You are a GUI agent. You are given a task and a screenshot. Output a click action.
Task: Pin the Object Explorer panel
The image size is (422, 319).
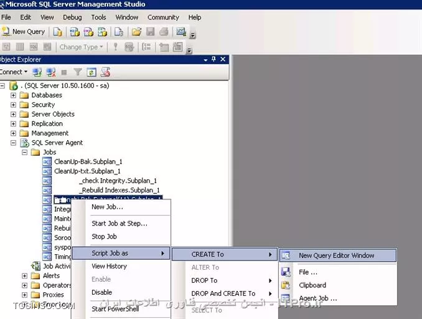[x=213, y=59]
